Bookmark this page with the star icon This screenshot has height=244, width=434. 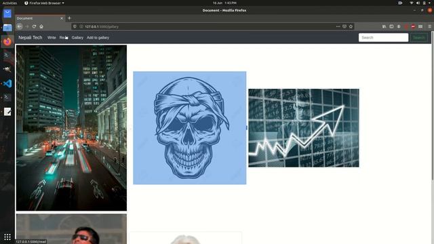tap(351, 26)
